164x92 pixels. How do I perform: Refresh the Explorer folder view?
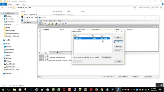click(x=136, y=8)
